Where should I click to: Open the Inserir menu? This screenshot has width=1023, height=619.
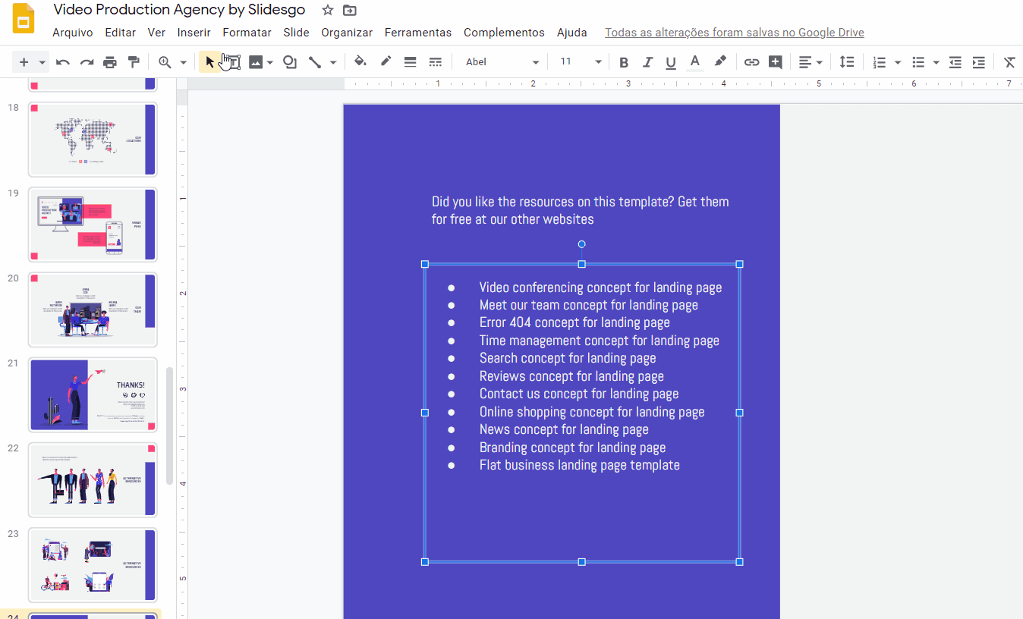(x=194, y=33)
